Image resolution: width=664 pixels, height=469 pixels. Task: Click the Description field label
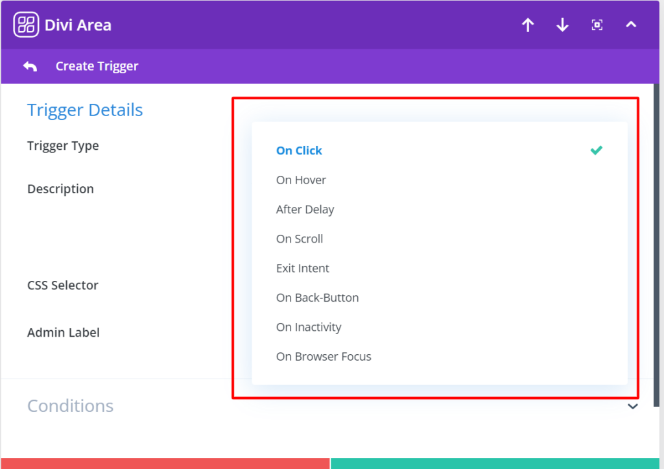60,189
